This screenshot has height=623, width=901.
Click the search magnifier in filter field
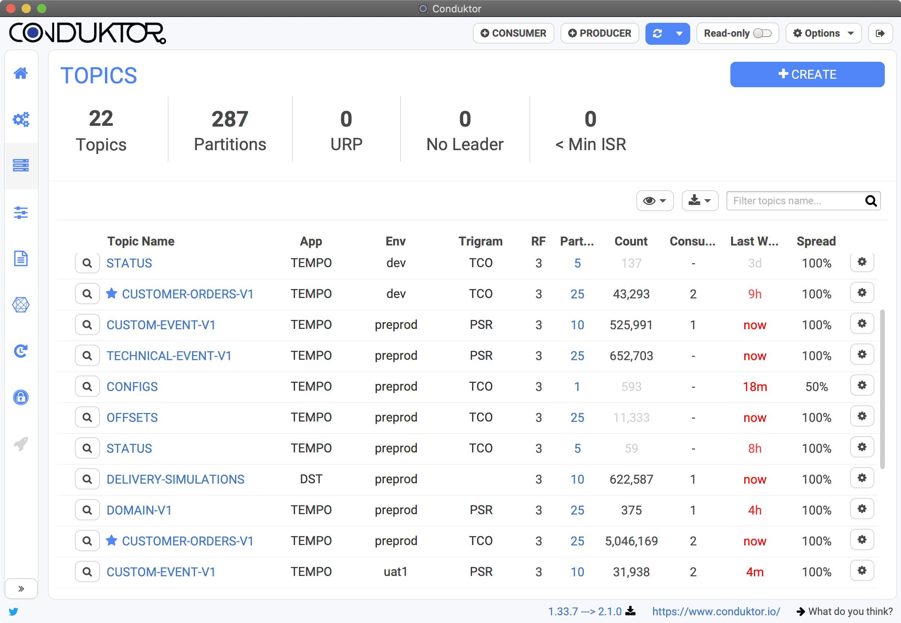(x=871, y=201)
